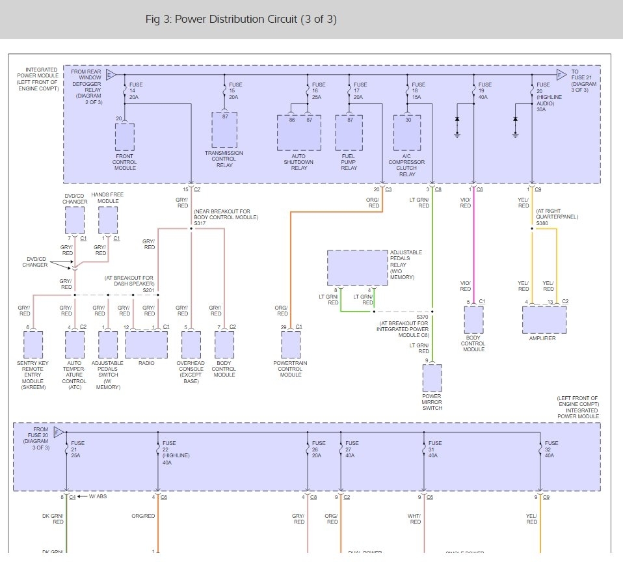
Task: Click the Auto Shutdown Relay box
Action: pos(299,133)
